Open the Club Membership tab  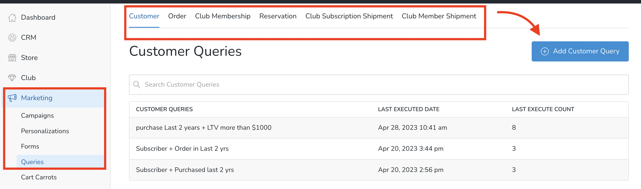[223, 16]
